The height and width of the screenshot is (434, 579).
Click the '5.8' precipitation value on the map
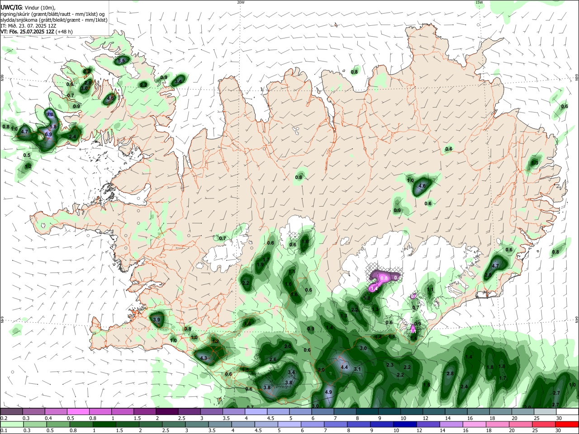pos(53,127)
